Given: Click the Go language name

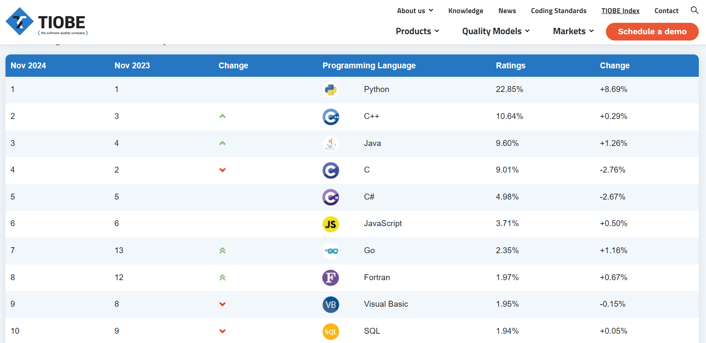Looking at the screenshot, I should [x=369, y=250].
